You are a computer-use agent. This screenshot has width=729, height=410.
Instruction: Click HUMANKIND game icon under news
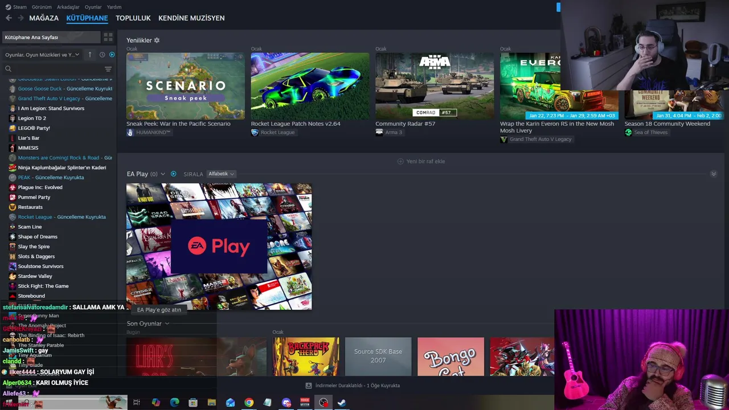tap(130, 132)
